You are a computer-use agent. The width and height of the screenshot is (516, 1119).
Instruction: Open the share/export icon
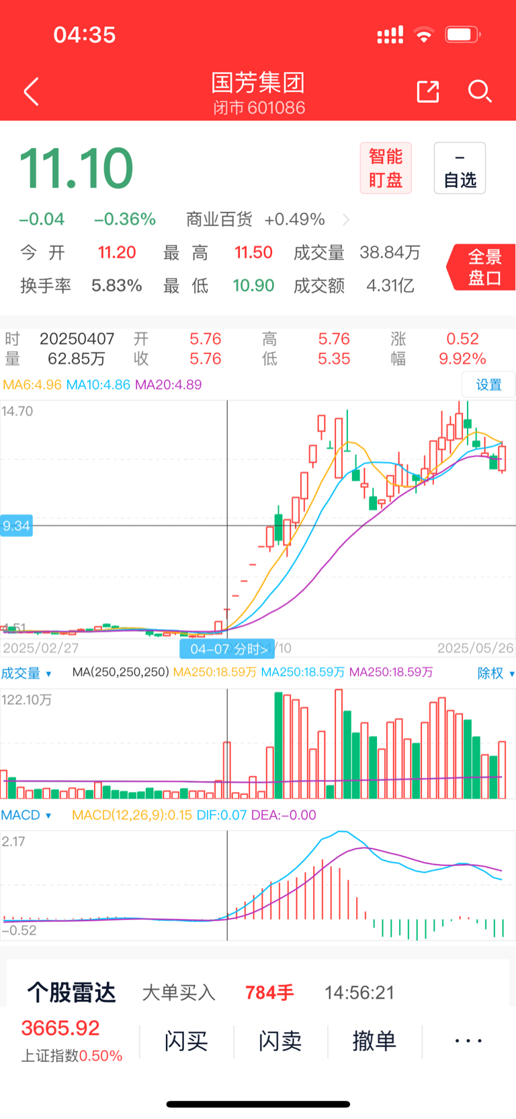(x=428, y=92)
